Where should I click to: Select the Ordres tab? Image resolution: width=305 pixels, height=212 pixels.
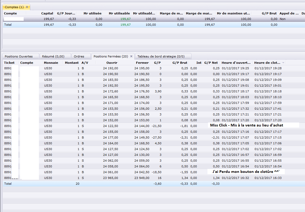[79, 56]
